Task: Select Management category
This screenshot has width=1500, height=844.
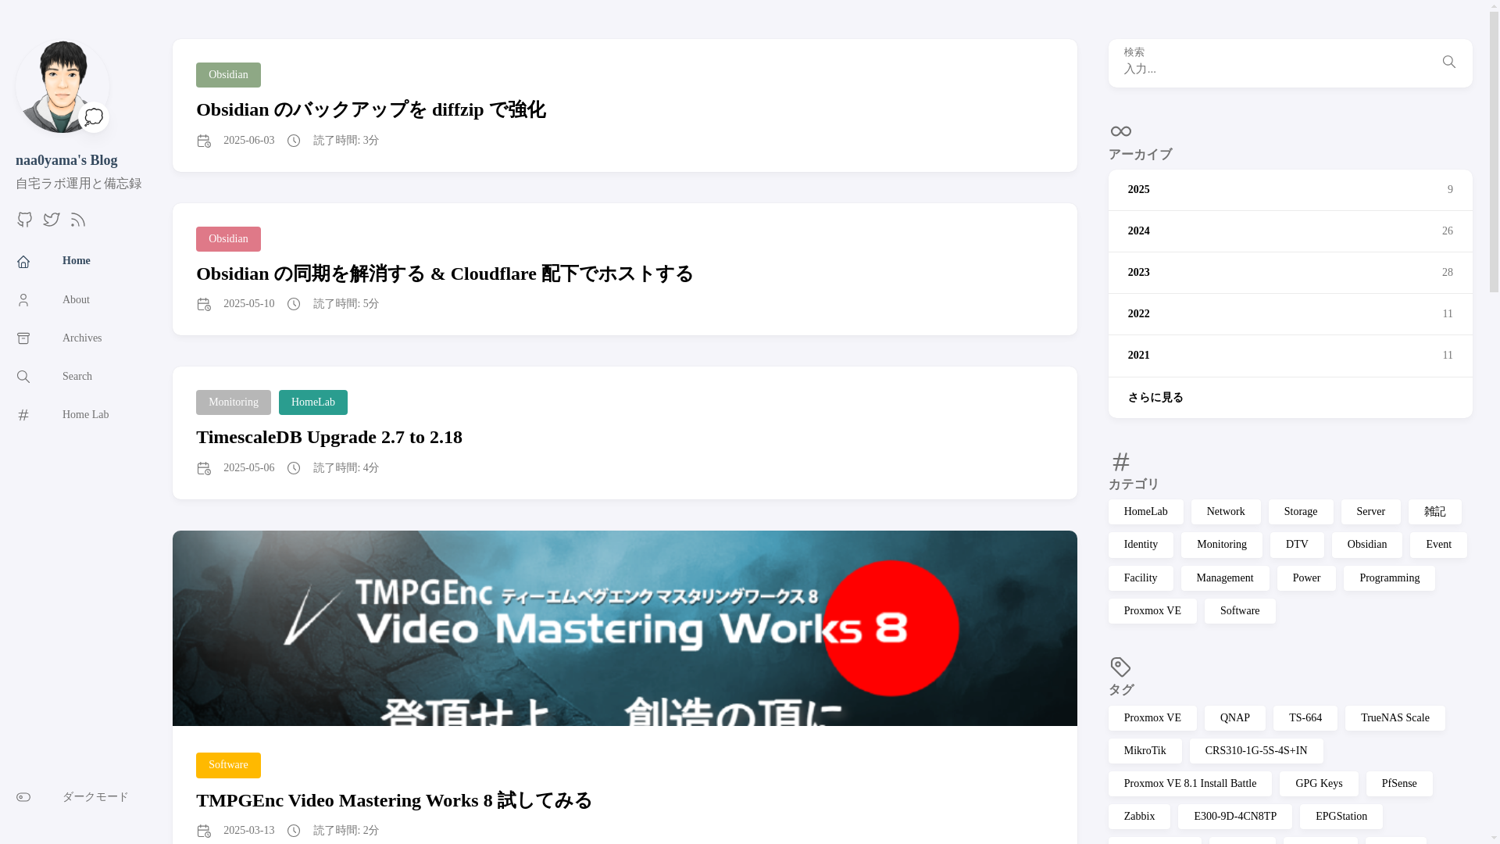Action: click(x=1225, y=578)
